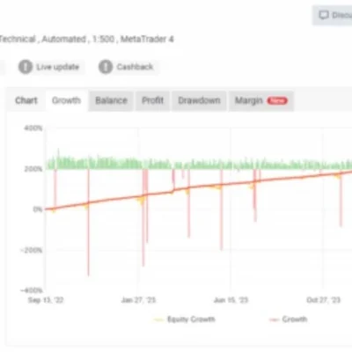This screenshot has height=352, width=352.
Task: Open the Drawdown tab
Action: tap(199, 100)
